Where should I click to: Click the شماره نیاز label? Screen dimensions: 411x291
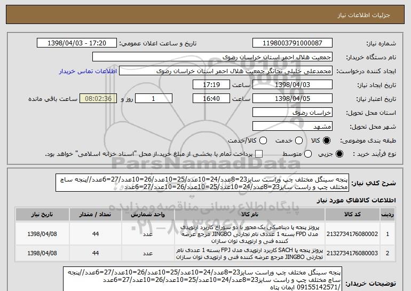point(381,43)
